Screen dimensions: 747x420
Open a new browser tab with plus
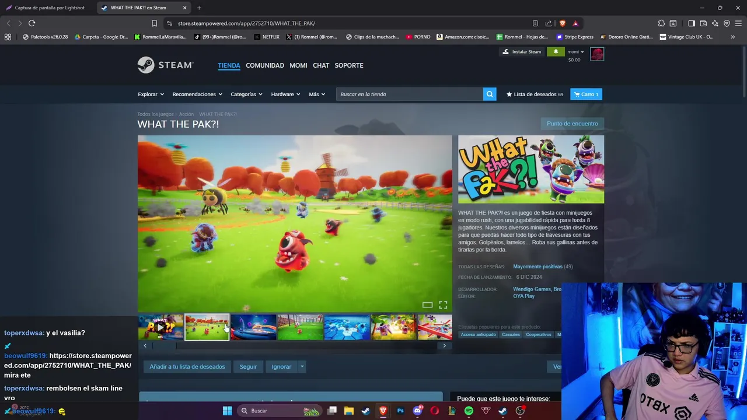click(199, 8)
